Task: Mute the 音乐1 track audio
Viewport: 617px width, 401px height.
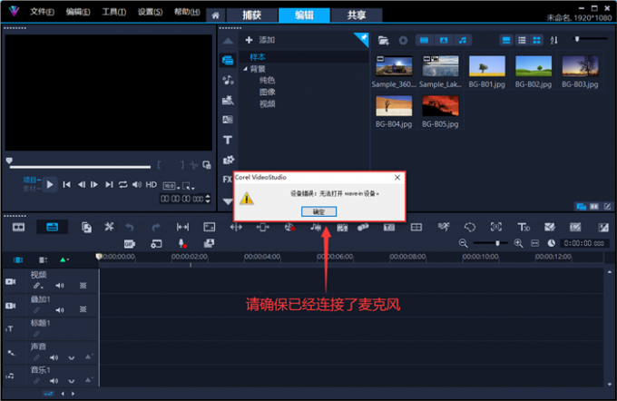Action: click(x=54, y=381)
